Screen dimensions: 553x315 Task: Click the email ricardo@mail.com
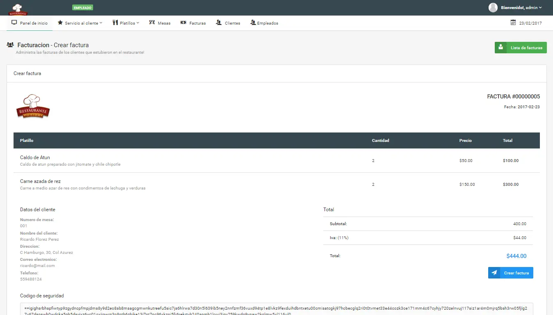pyautogui.click(x=37, y=266)
